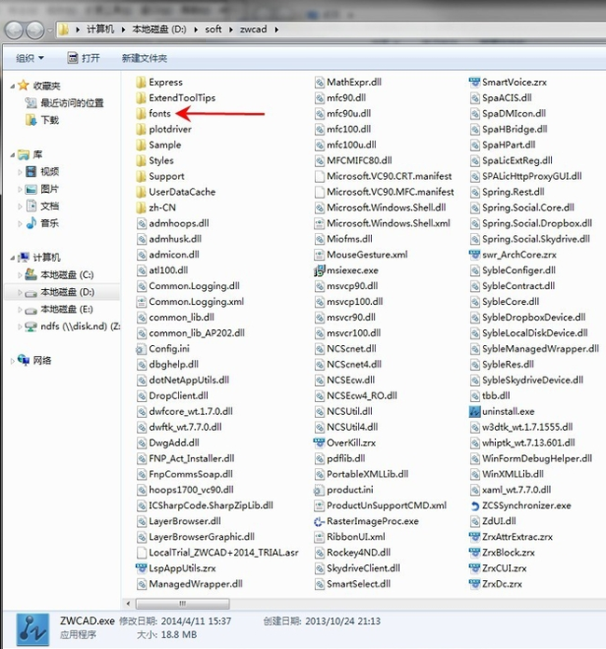The width and height of the screenshot is (606, 649).
Task: Select the file SybleManagedWrapper.dll
Action: click(534, 349)
